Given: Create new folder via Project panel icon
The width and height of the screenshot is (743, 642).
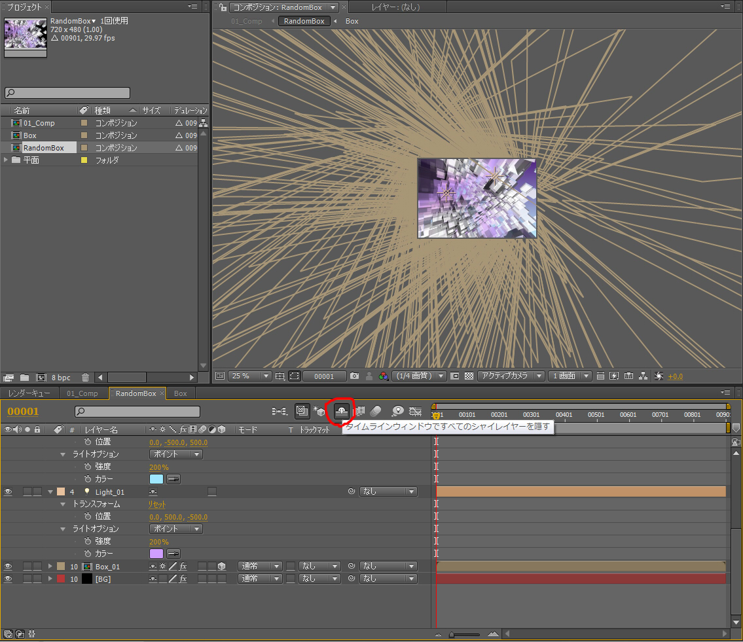Looking at the screenshot, I should coord(24,378).
